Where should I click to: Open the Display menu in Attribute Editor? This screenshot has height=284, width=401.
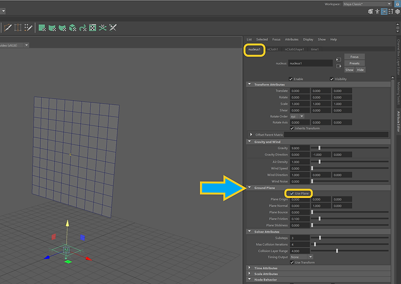(x=308, y=39)
